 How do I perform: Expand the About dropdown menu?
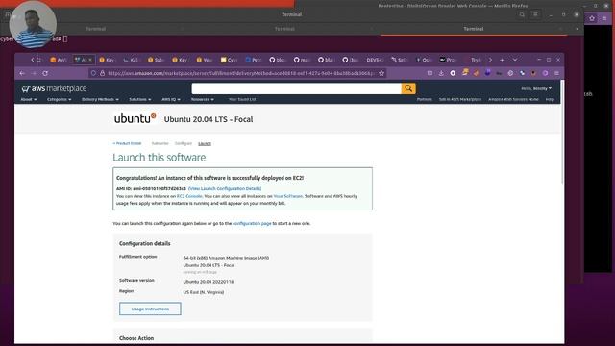coord(28,99)
